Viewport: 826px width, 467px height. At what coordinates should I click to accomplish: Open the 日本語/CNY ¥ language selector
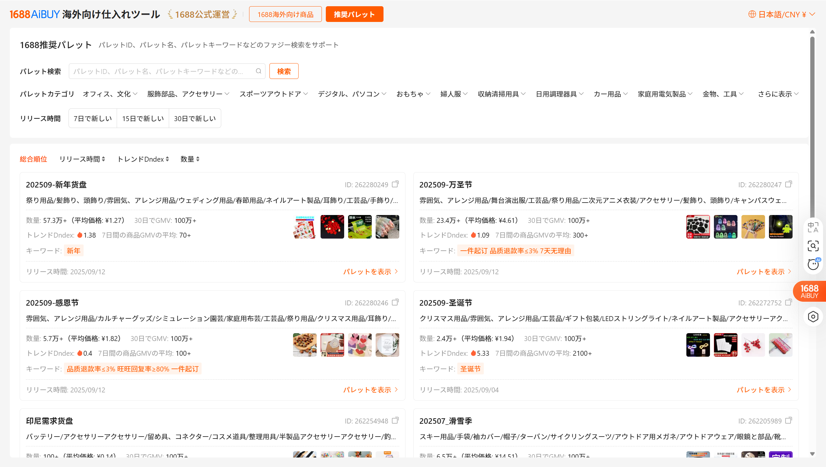(782, 14)
